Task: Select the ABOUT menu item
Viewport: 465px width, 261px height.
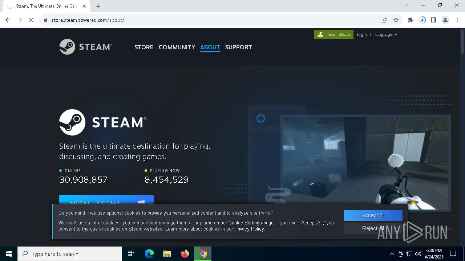Action: 210,47
